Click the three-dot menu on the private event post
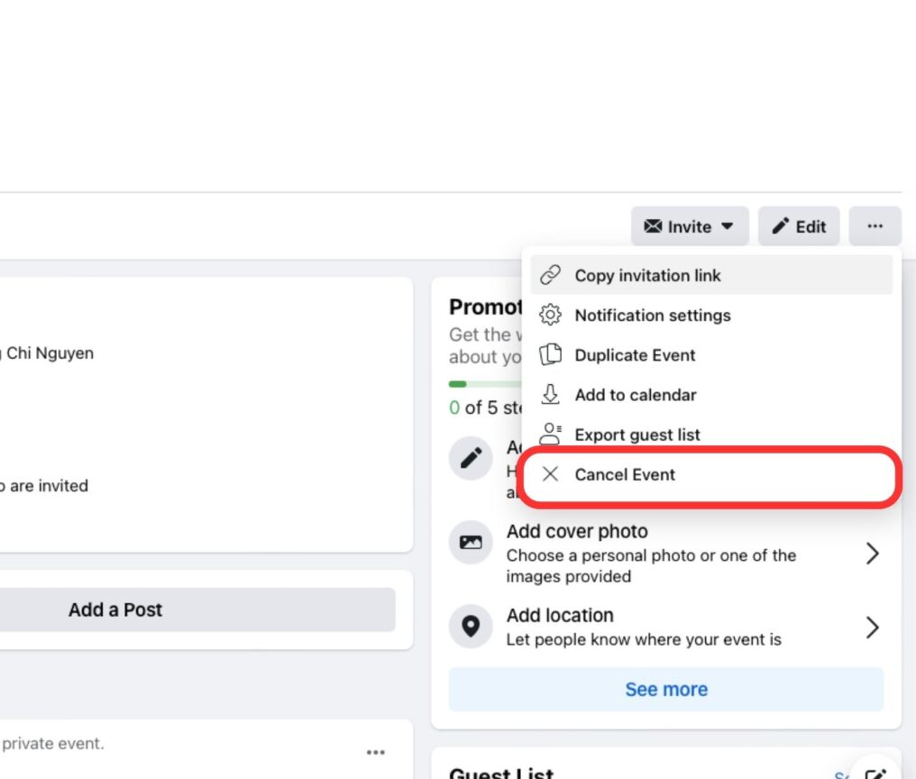This screenshot has width=916, height=779. (376, 751)
